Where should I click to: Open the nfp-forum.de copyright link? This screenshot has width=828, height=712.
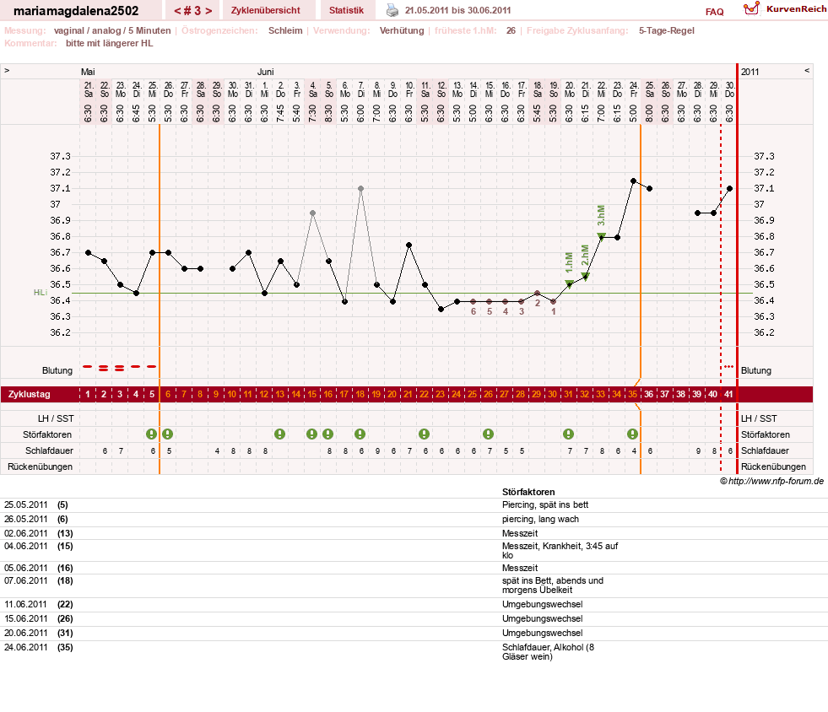pos(771,481)
